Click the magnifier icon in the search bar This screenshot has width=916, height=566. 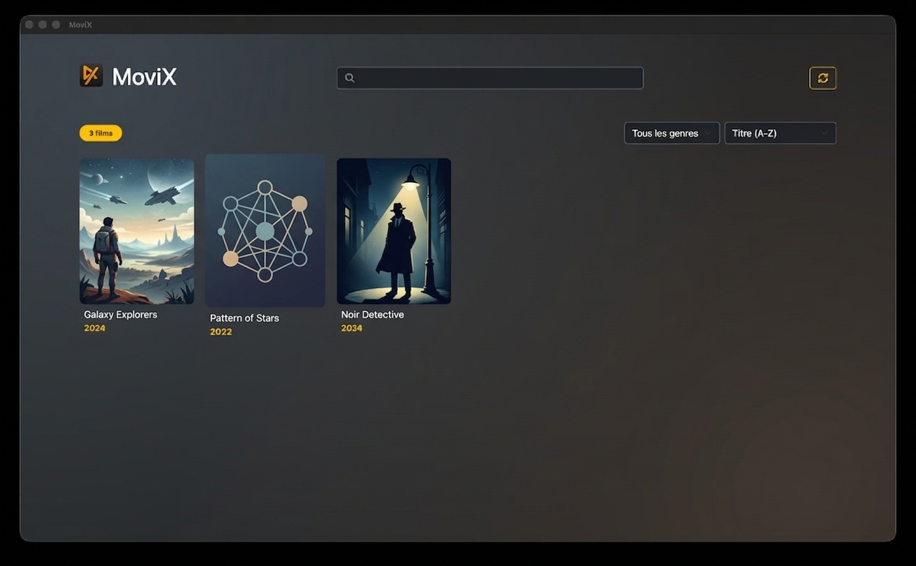(x=349, y=77)
